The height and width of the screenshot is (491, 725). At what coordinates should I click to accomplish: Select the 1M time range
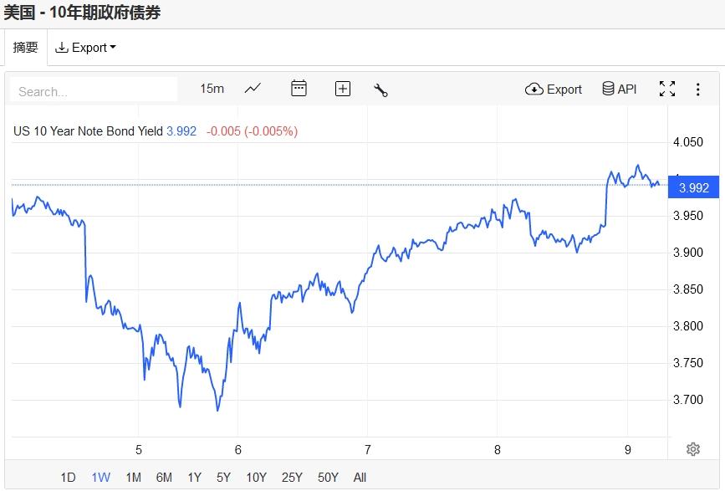(133, 478)
